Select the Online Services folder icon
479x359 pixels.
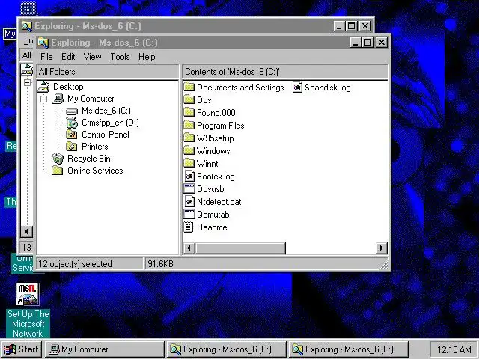pos(58,171)
